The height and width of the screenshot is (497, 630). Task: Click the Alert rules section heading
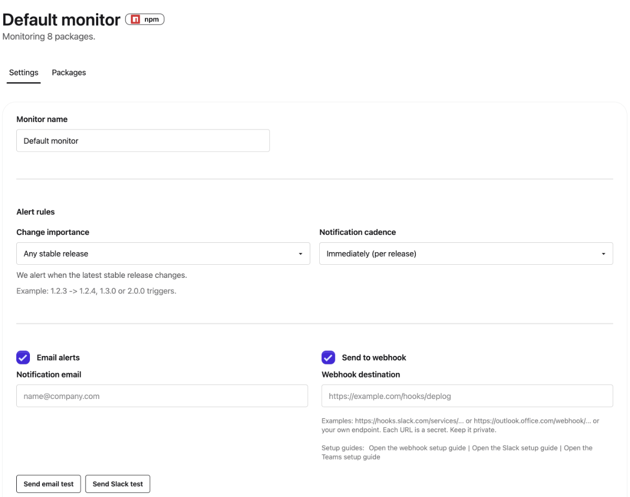point(36,212)
